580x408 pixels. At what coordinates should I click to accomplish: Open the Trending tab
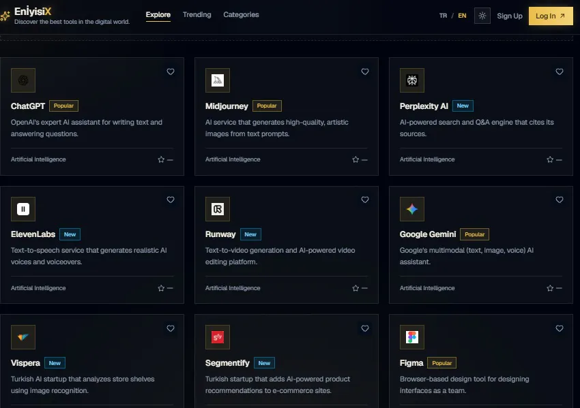coord(197,15)
